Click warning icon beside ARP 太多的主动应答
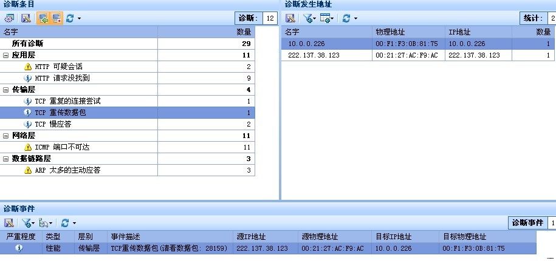Screen dimensions: 556x261 (28, 170)
